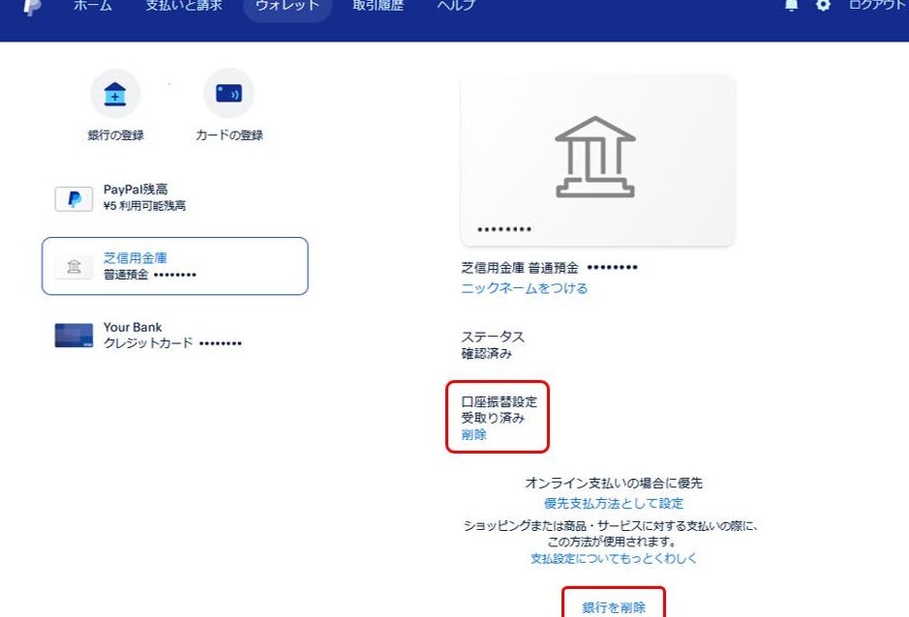
Task: Open 支払設定についてもっとくわしく link
Action: pyautogui.click(x=614, y=559)
